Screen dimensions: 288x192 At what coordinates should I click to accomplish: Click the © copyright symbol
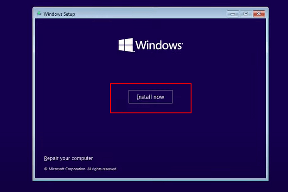(45, 169)
